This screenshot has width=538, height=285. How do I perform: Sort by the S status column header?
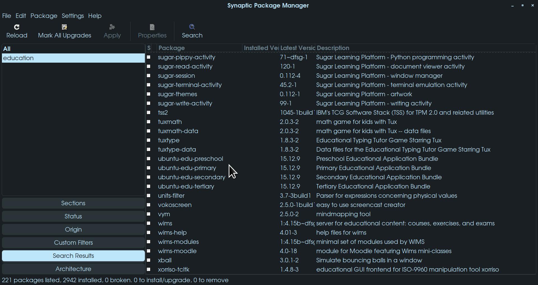[149, 48]
